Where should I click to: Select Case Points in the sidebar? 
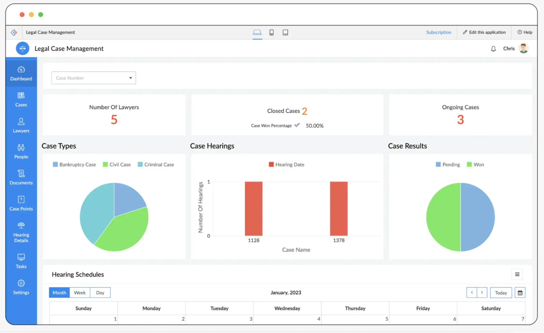click(x=21, y=203)
